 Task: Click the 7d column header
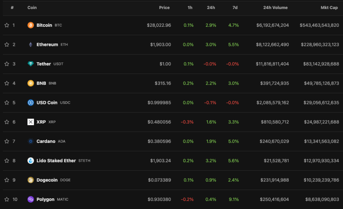click(235, 8)
